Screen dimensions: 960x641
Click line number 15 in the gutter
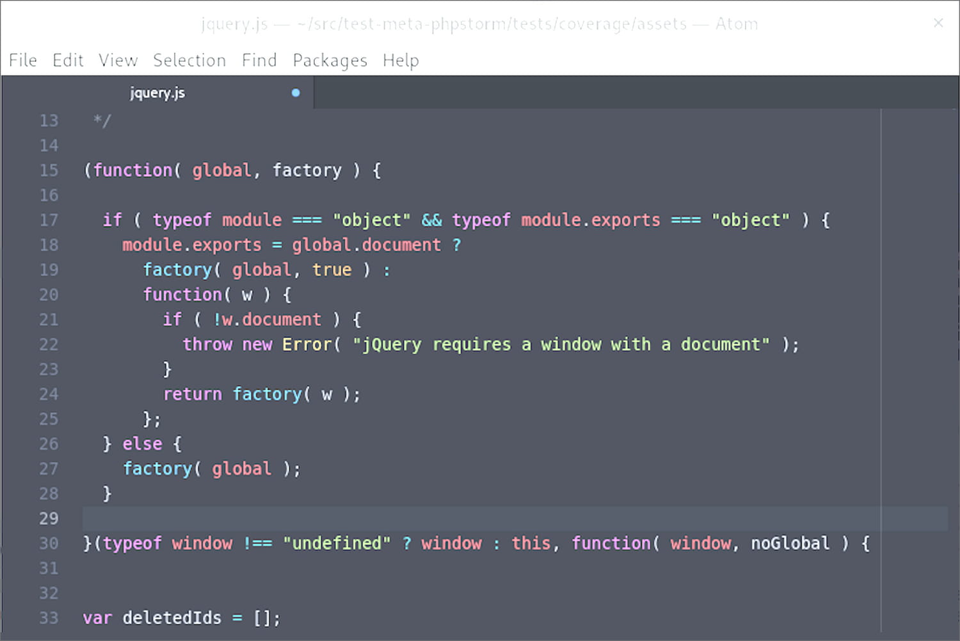pyautogui.click(x=49, y=170)
